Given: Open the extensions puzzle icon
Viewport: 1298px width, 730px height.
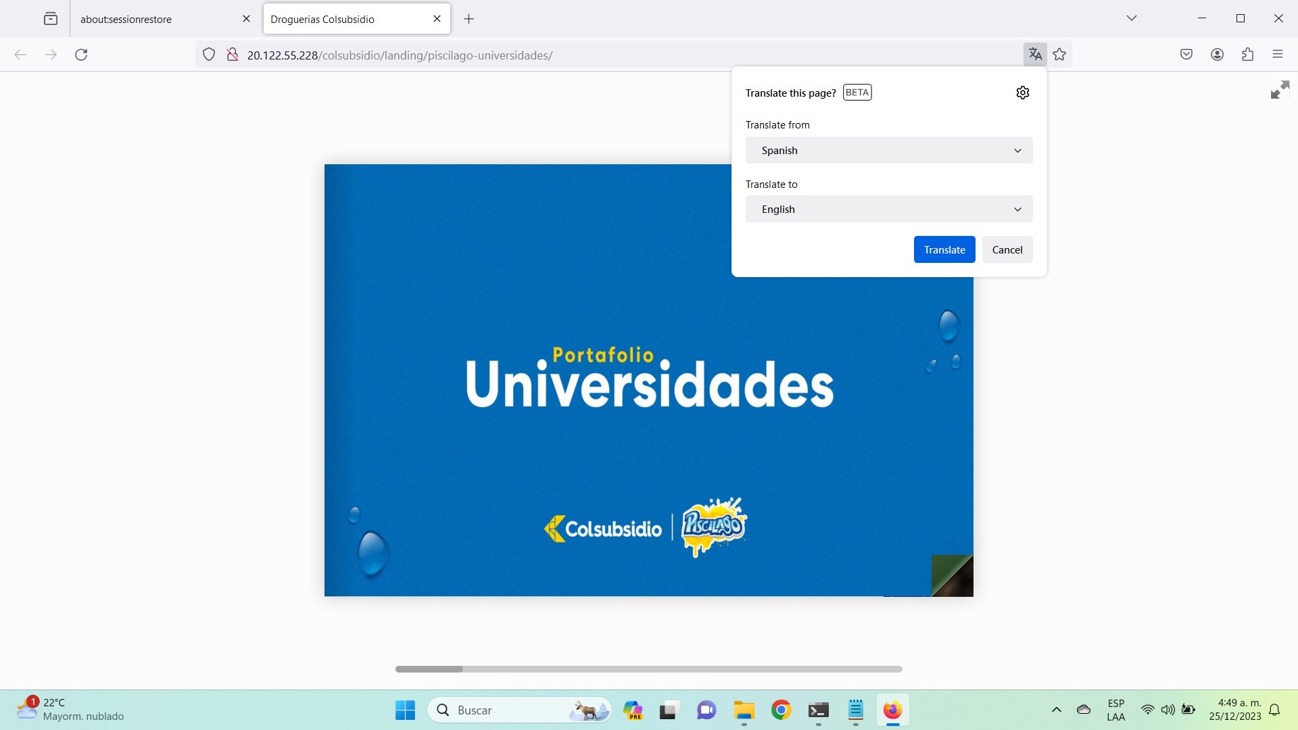Looking at the screenshot, I should click(1247, 55).
